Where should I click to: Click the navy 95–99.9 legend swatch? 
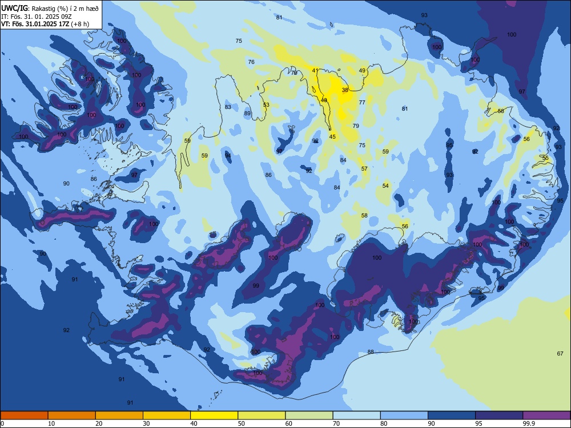click(x=499, y=415)
